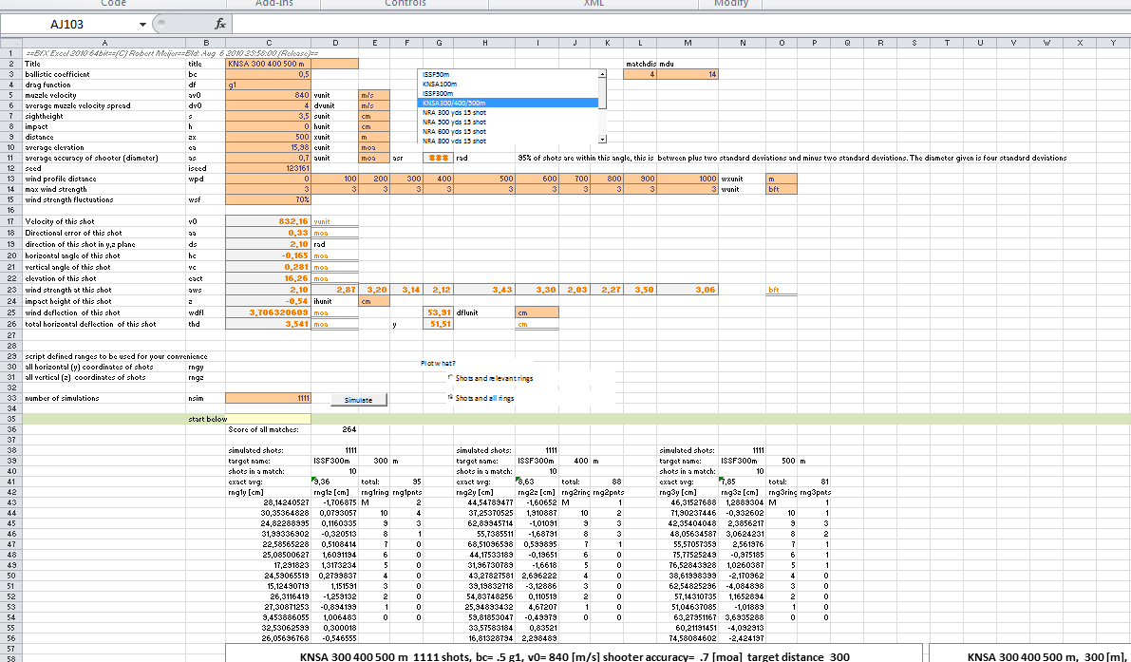Click the average elevation value 15,98
The height and width of the screenshot is (662, 1131).
(269, 147)
